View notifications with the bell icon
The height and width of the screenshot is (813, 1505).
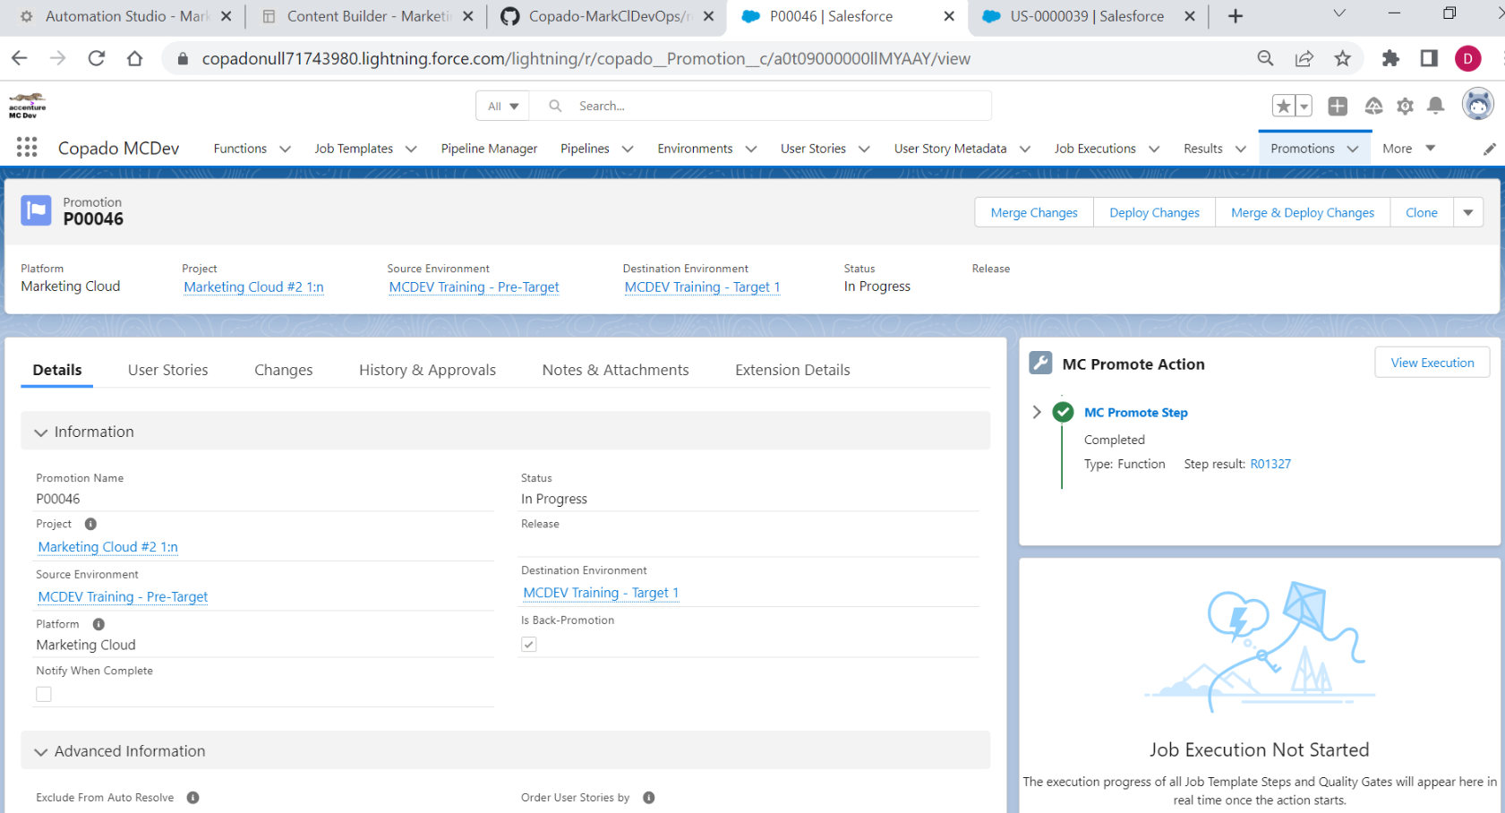click(x=1436, y=106)
